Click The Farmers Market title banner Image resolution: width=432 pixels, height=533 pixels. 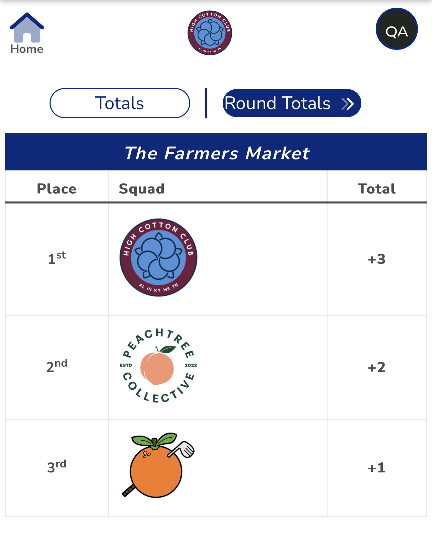(216, 153)
